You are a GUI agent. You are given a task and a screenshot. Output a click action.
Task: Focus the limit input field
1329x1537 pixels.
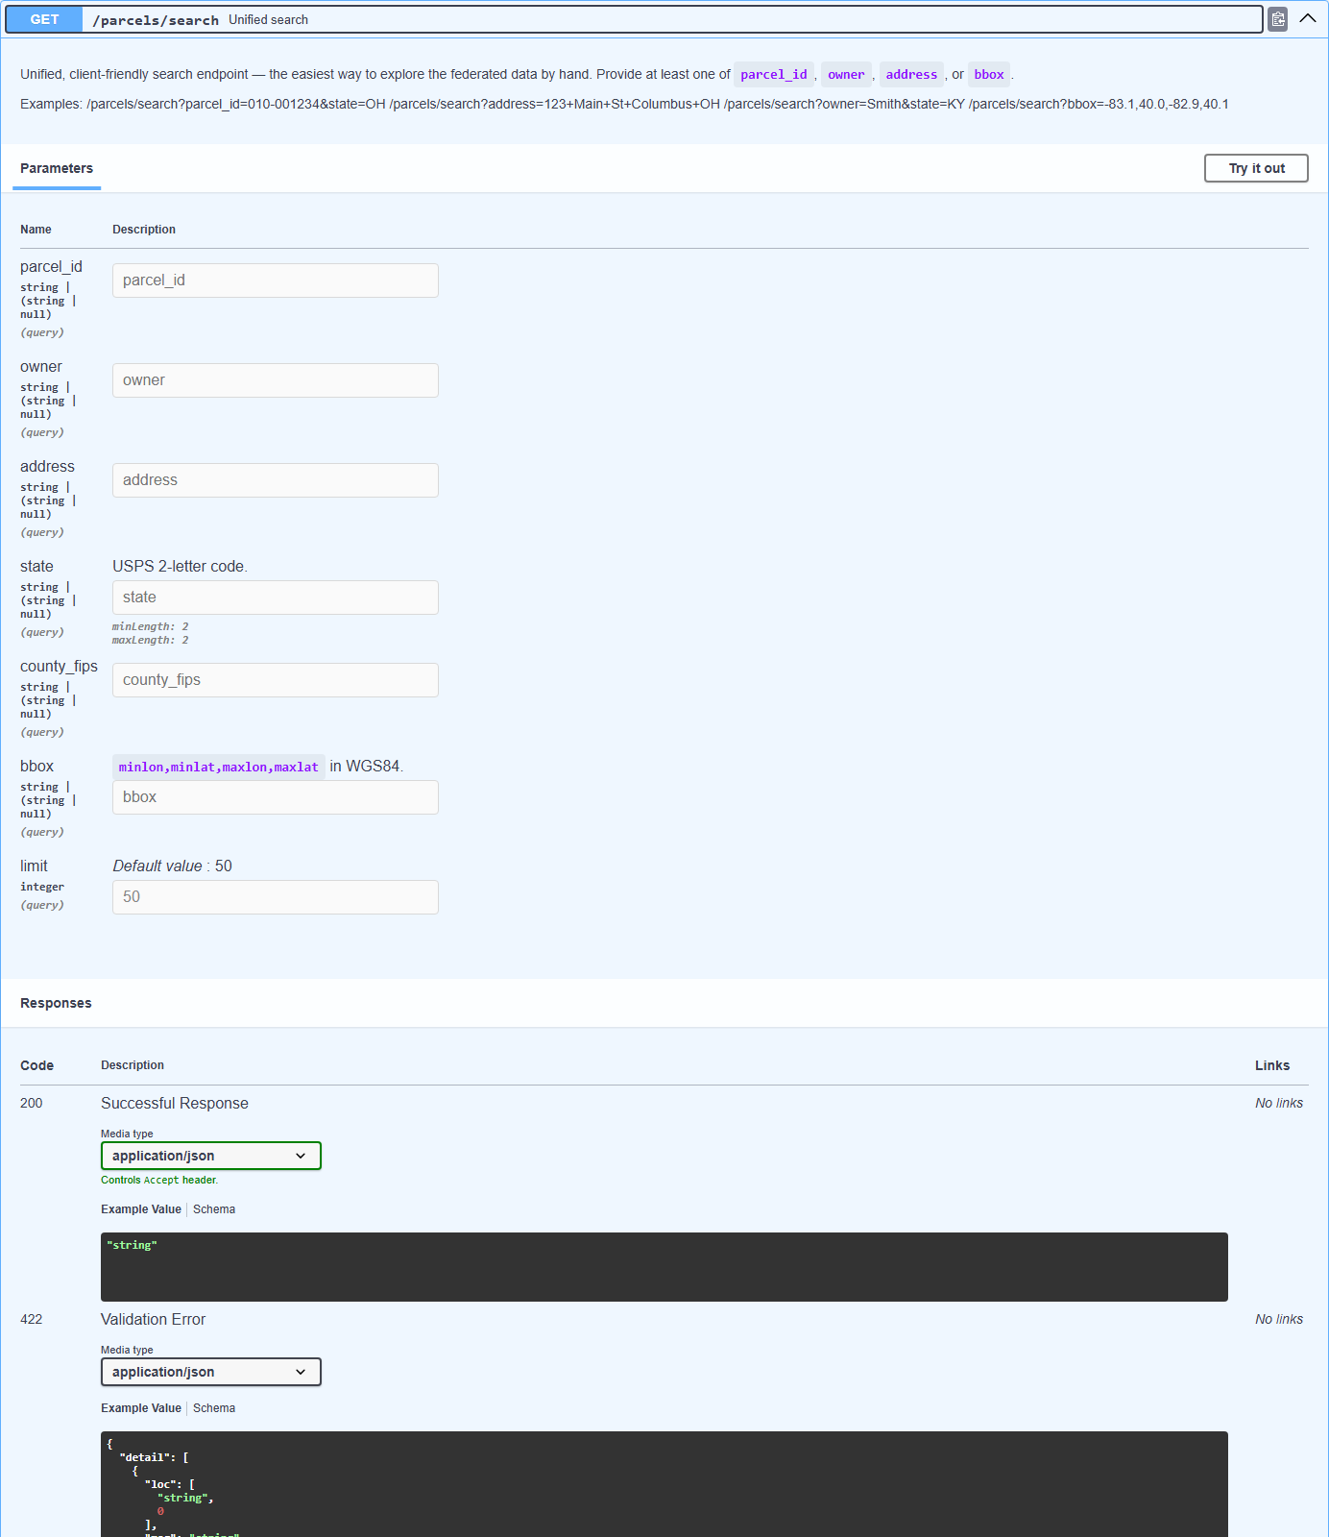[x=276, y=897]
